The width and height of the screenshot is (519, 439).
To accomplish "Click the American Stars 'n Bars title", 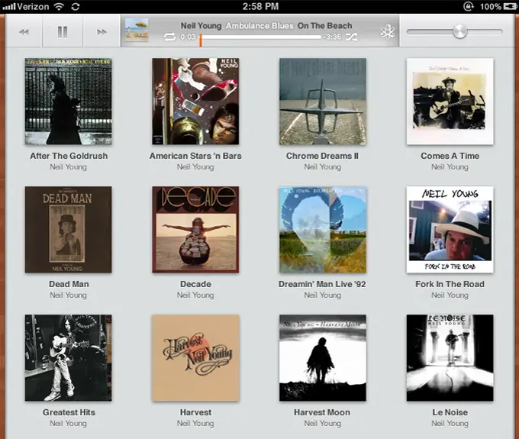I will pos(195,156).
